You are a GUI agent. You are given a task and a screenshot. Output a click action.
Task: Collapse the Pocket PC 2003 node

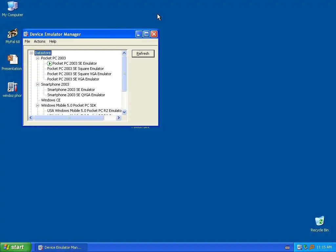pos(37,58)
